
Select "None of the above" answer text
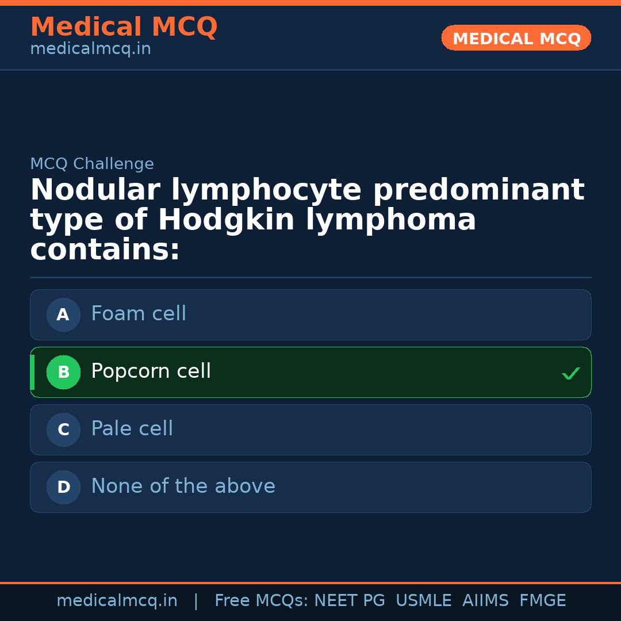pos(183,486)
